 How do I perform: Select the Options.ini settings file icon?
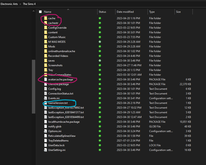click(x=45, y=131)
